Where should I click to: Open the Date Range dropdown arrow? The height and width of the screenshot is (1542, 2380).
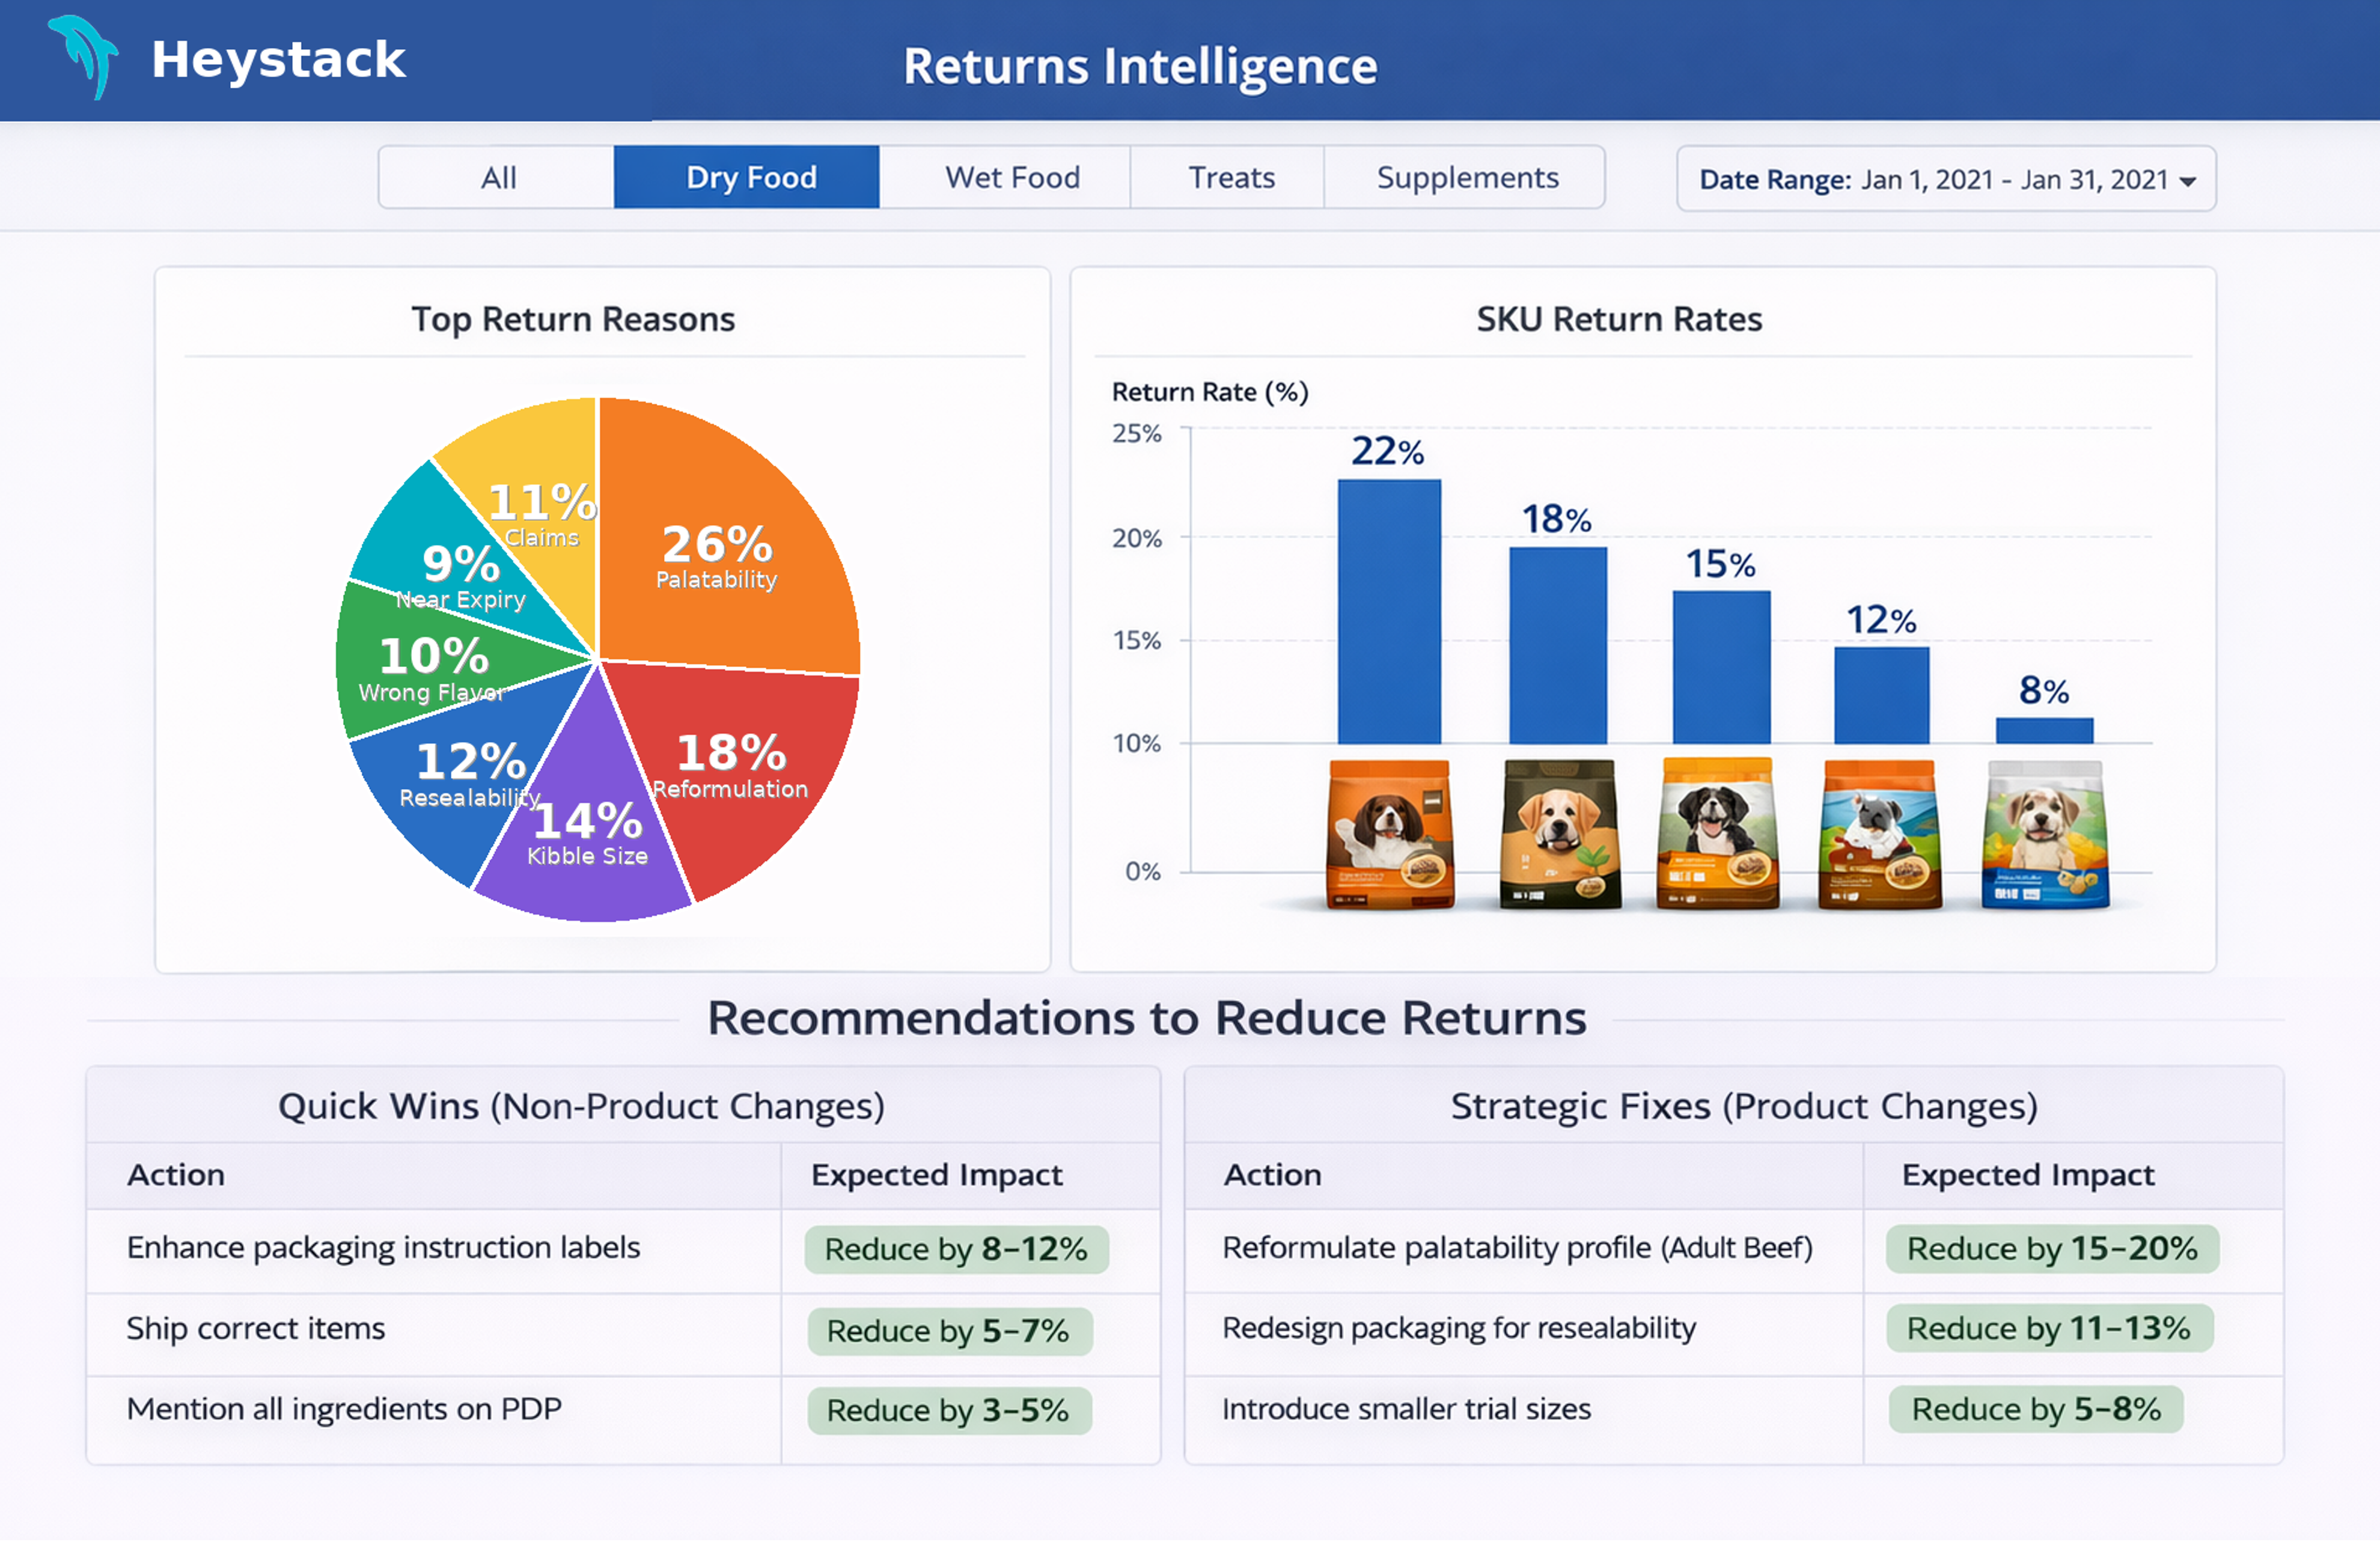(2187, 181)
